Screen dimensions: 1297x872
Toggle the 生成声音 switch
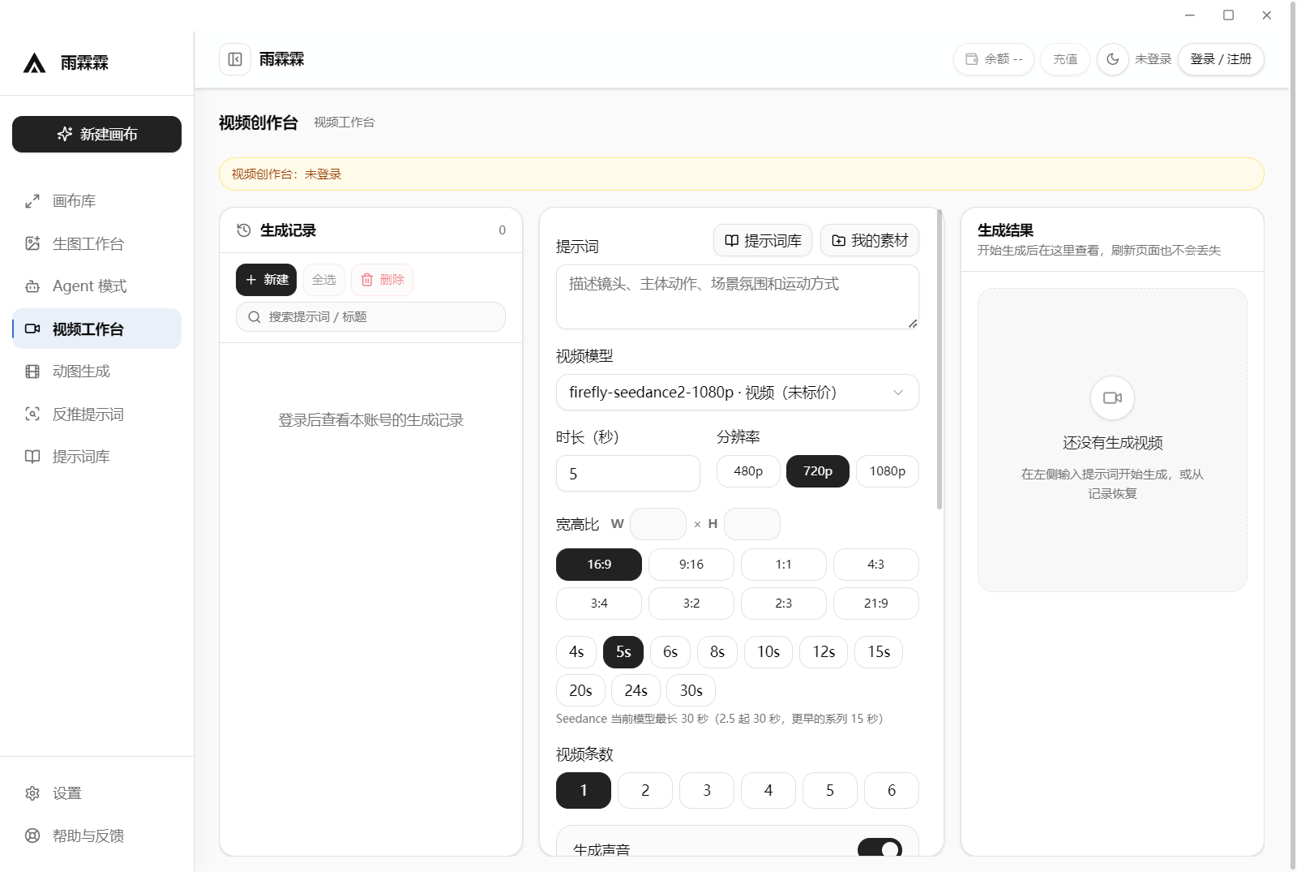(880, 848)
